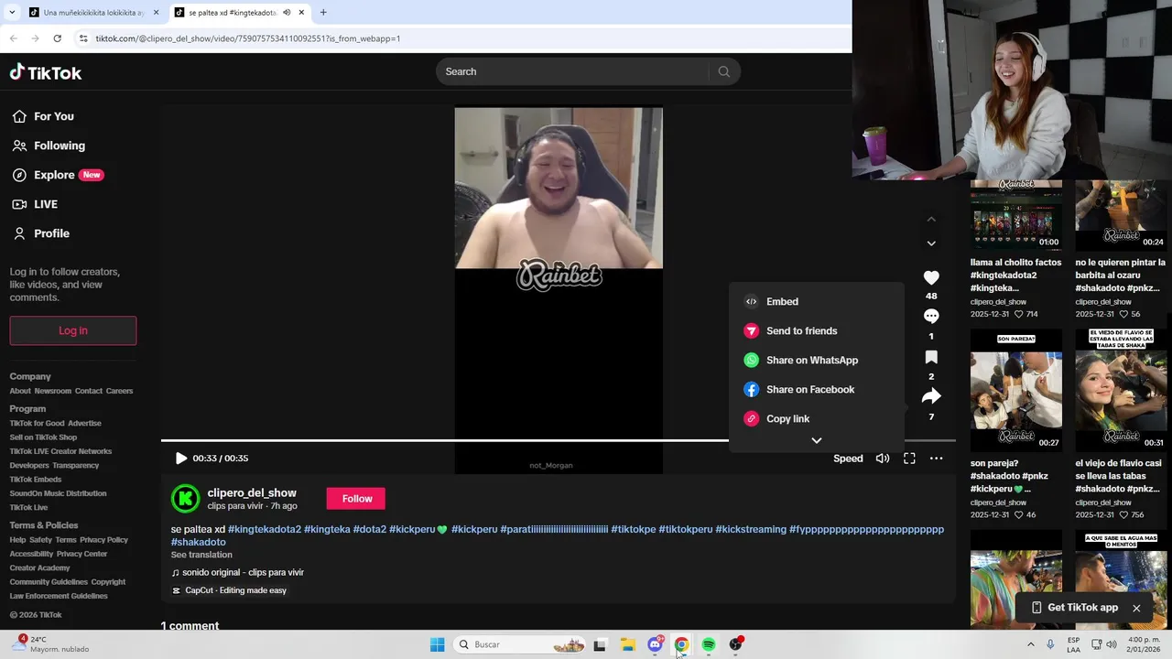
Task: Click See translation
Action: [x=201, y=555]
